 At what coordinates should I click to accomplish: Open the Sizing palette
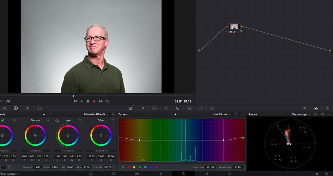click(200, 108)
